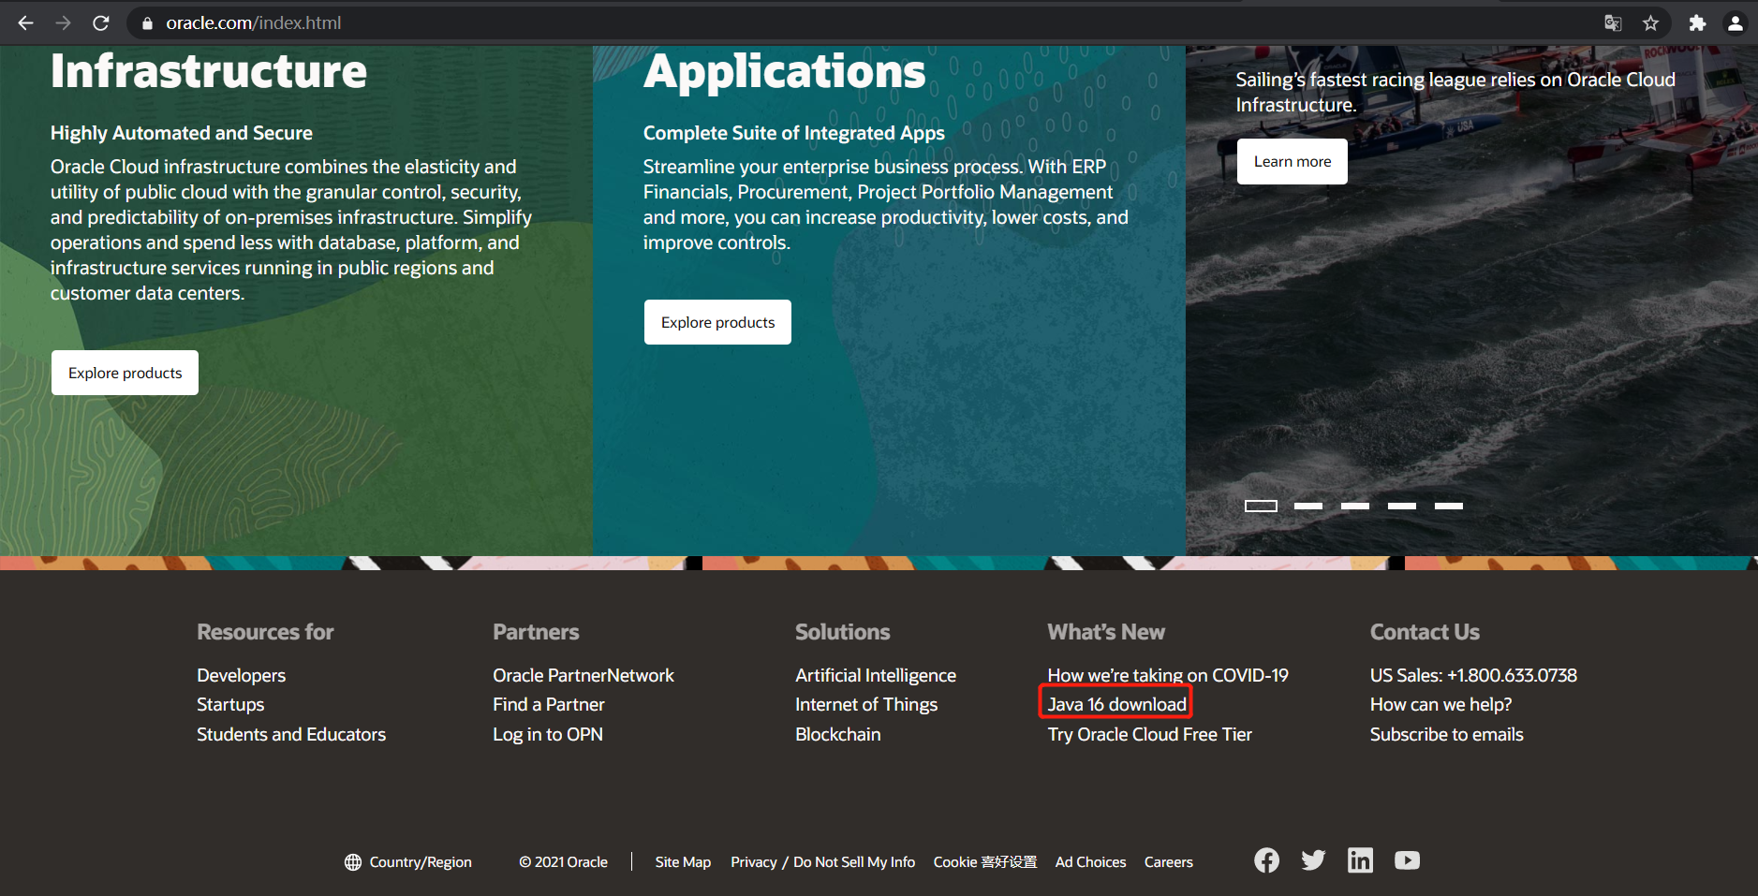Click the globe icon beside Country/Region
The image size is (1758, 896).
(353, 862)
